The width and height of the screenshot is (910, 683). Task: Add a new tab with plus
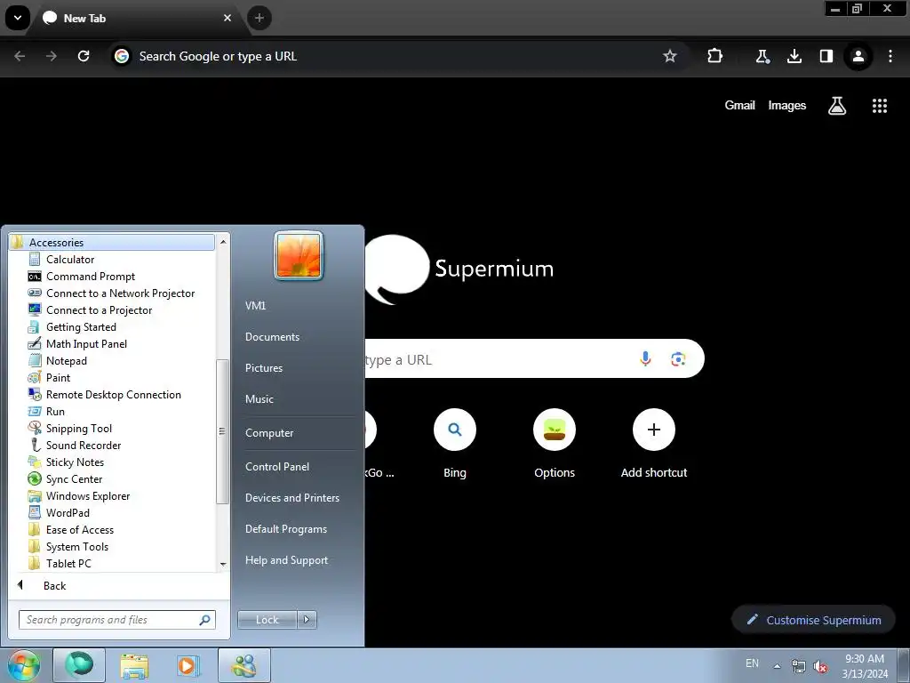(259, 18)
